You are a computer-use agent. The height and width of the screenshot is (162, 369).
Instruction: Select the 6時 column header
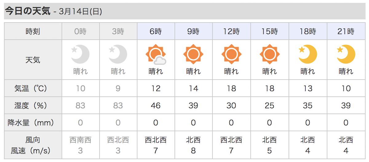156,31
